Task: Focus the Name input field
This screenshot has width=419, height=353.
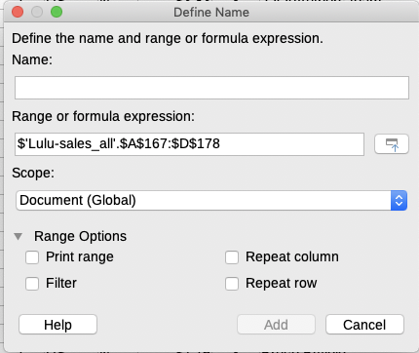Action: coord(211,88)
